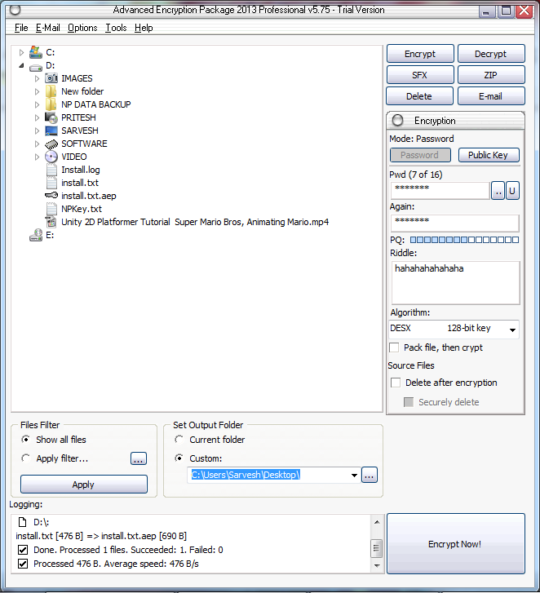Image resolution: width=540 pixels, height=593 pixels.
Task: Click the E: drive icon
Action: click(x=36, y=235)
